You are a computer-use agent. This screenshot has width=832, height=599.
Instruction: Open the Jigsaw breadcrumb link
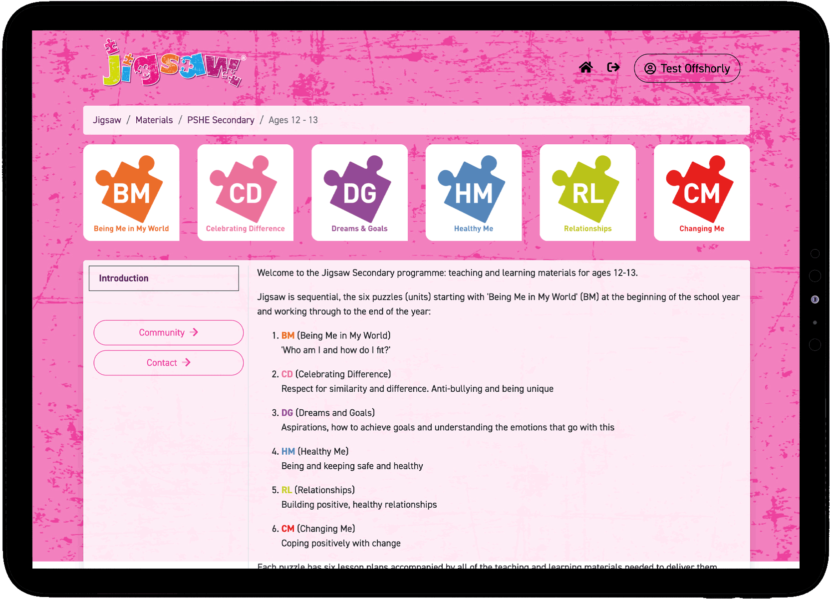pyautogui.click(x=107, y=120)
